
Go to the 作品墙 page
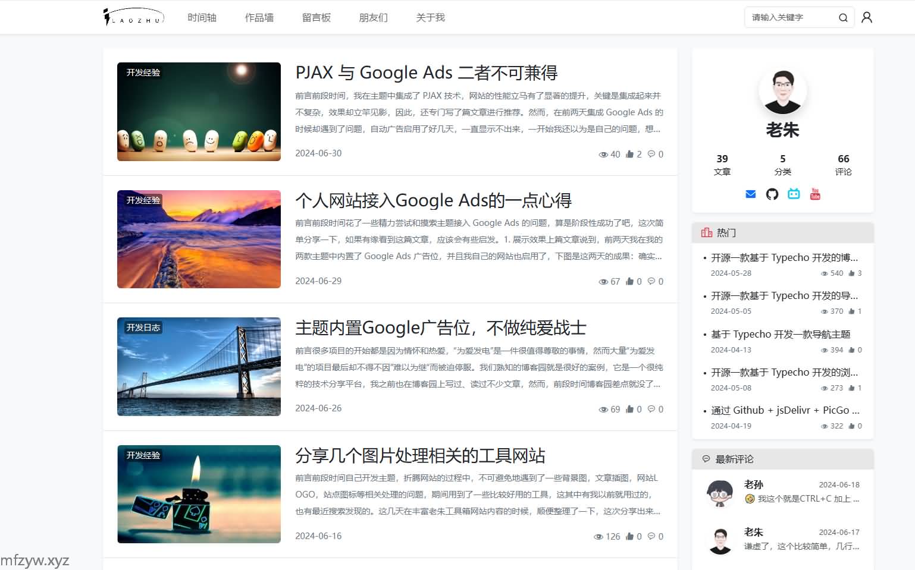259,18
